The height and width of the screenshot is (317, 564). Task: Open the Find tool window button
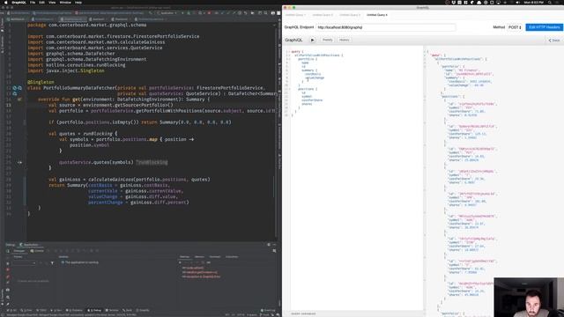tap(26, 310)
